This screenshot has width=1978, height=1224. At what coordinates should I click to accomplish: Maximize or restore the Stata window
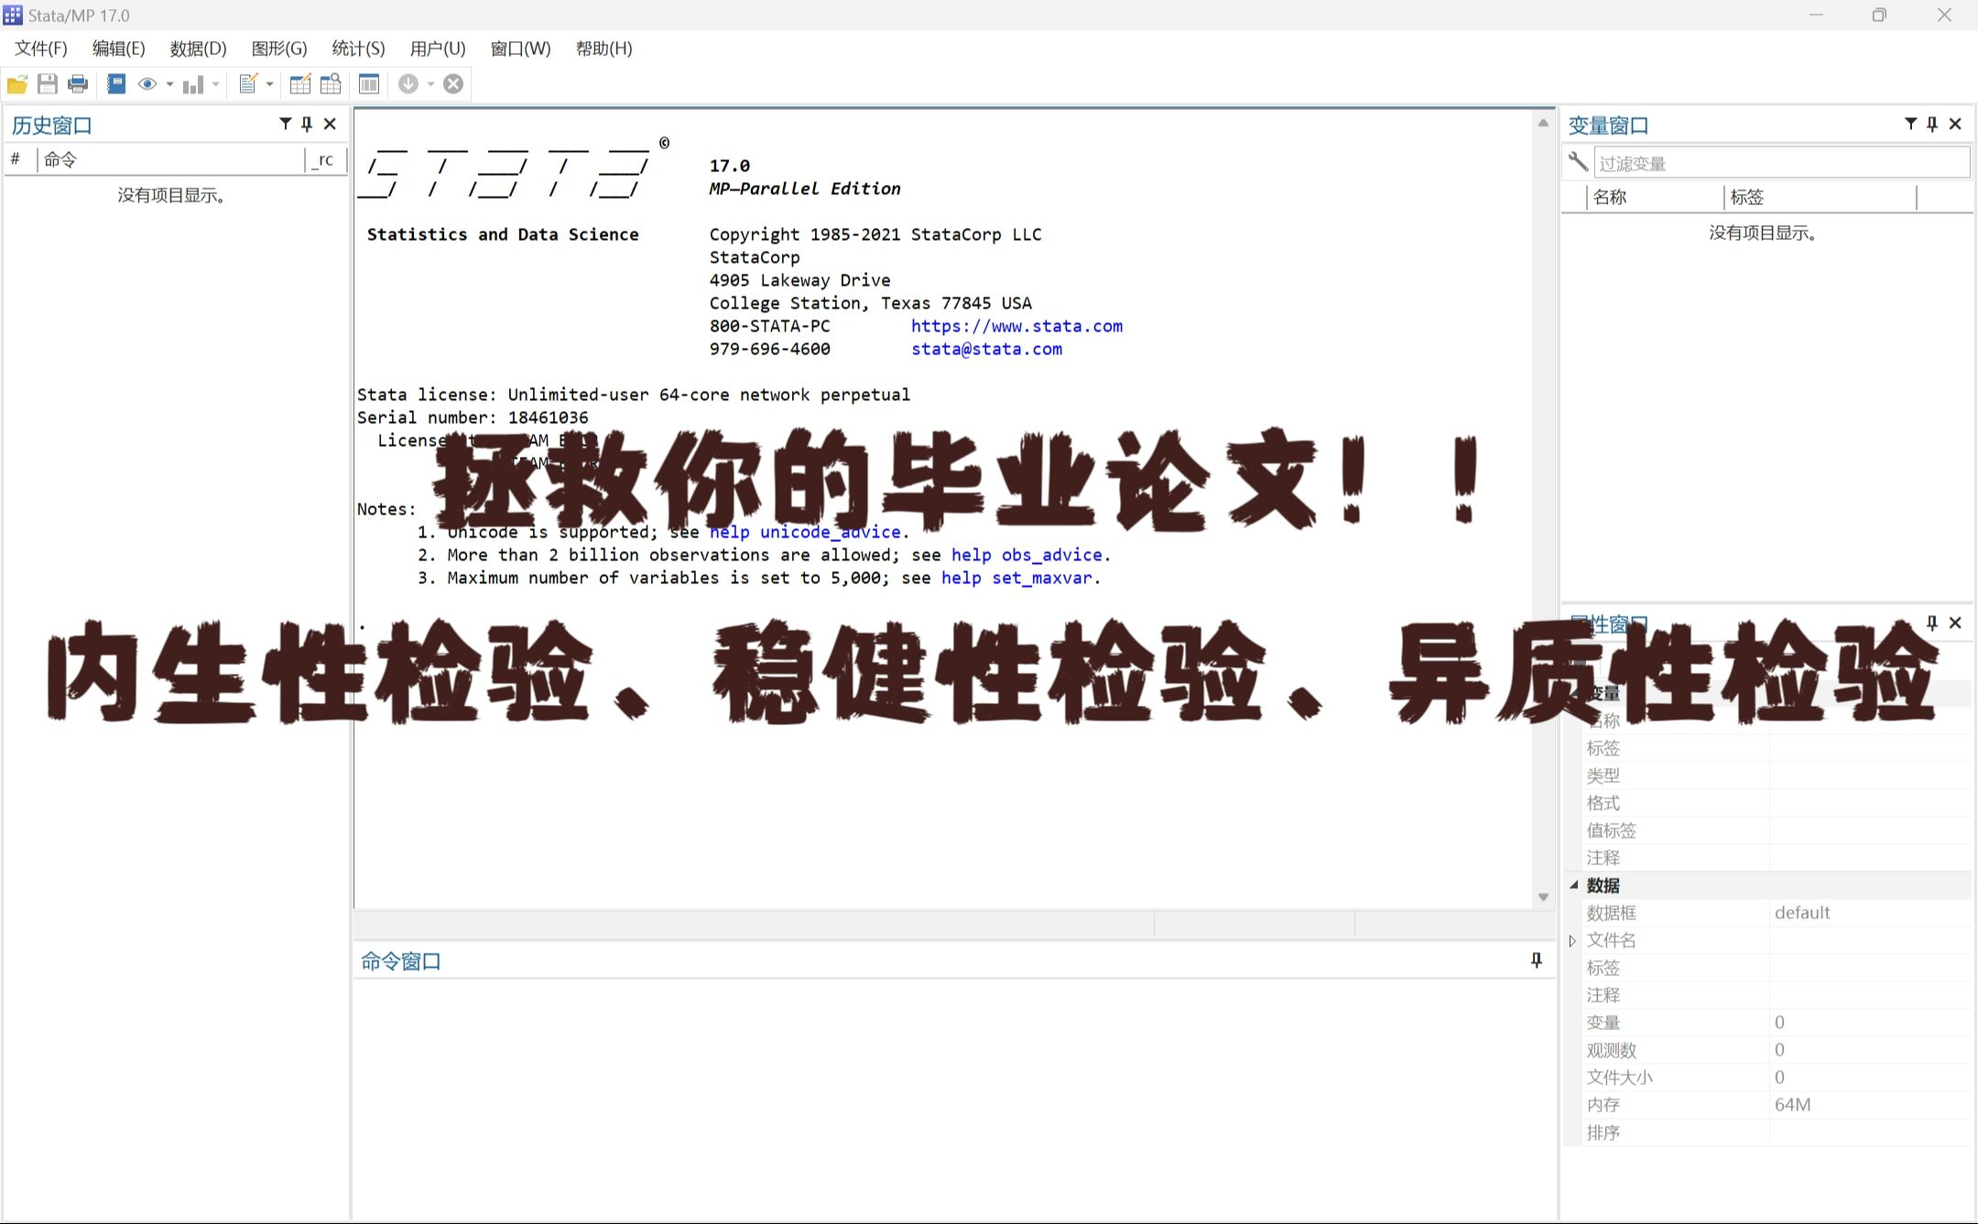pyautogui.click(x=1879, y=15)
